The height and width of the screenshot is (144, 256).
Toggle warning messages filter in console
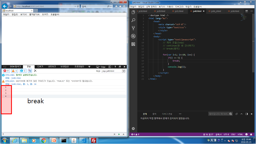pos(14,71)
